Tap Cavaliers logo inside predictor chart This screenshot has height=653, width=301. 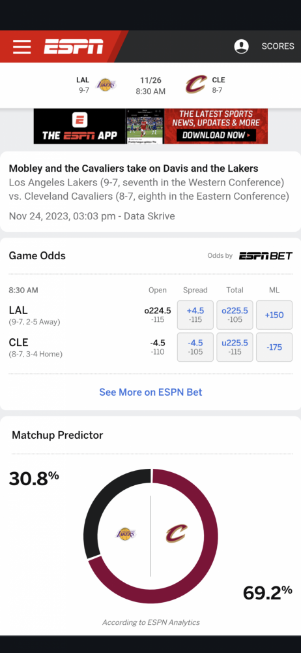177,534
